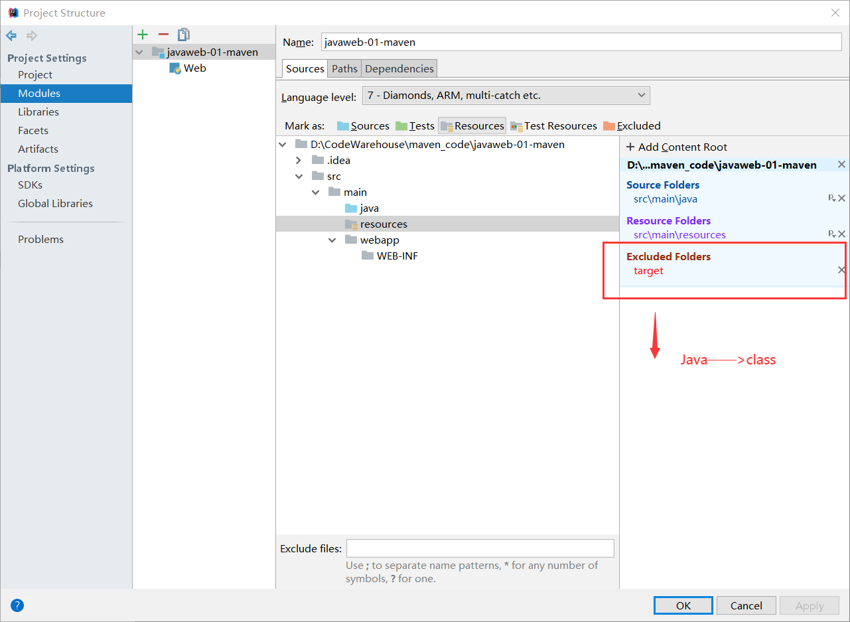Copy module with the copy icon
The image size is (850, 622).
click(184, 35)
